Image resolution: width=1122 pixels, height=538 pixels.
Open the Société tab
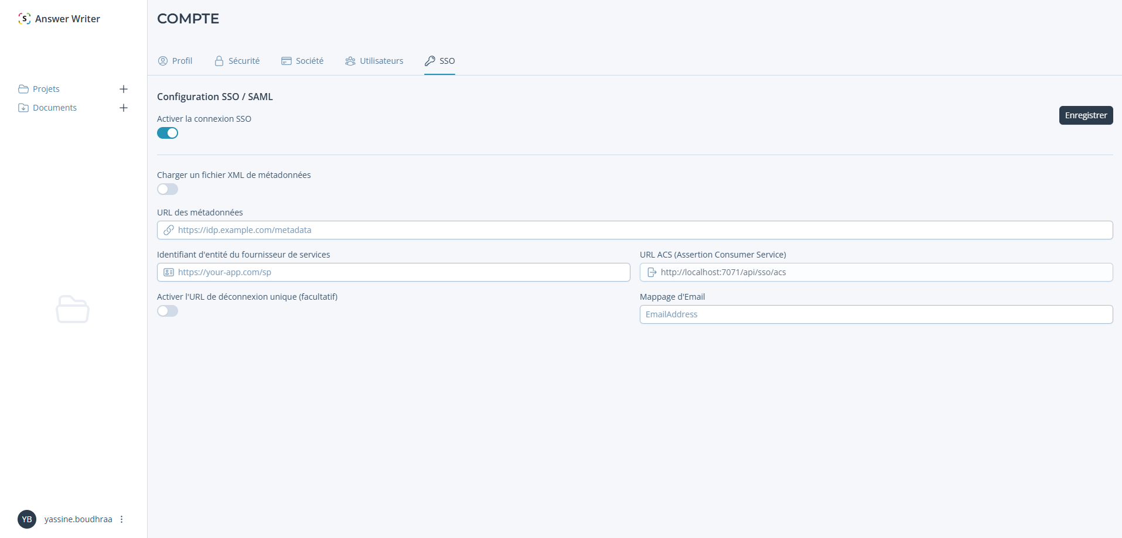pyautogui.click(x=302, y=61)
